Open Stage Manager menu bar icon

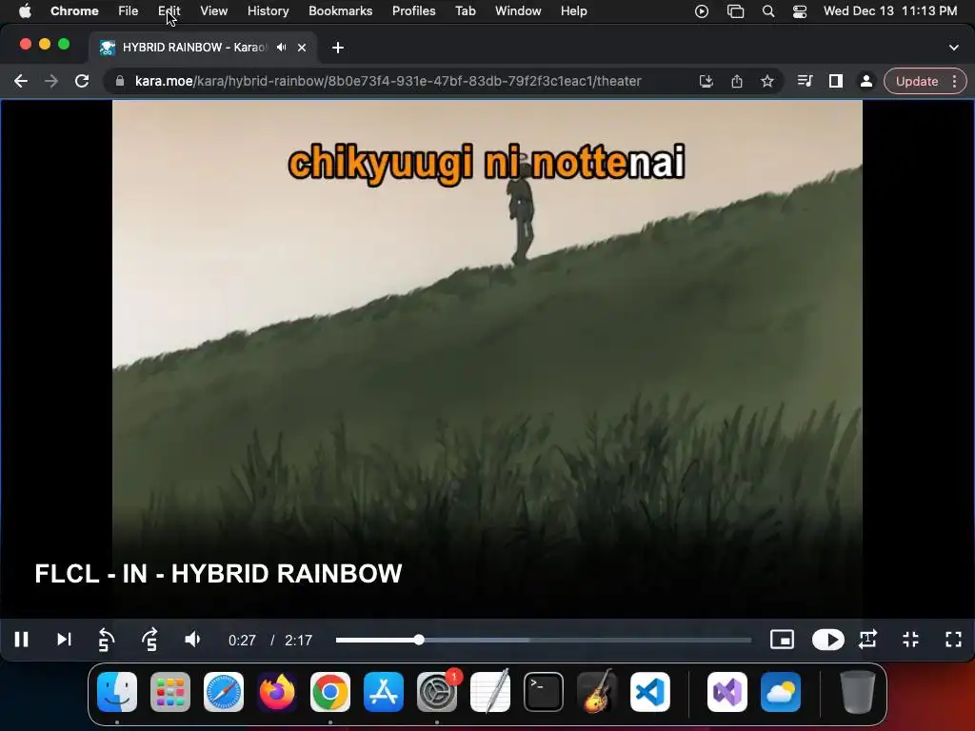[736, 11]
